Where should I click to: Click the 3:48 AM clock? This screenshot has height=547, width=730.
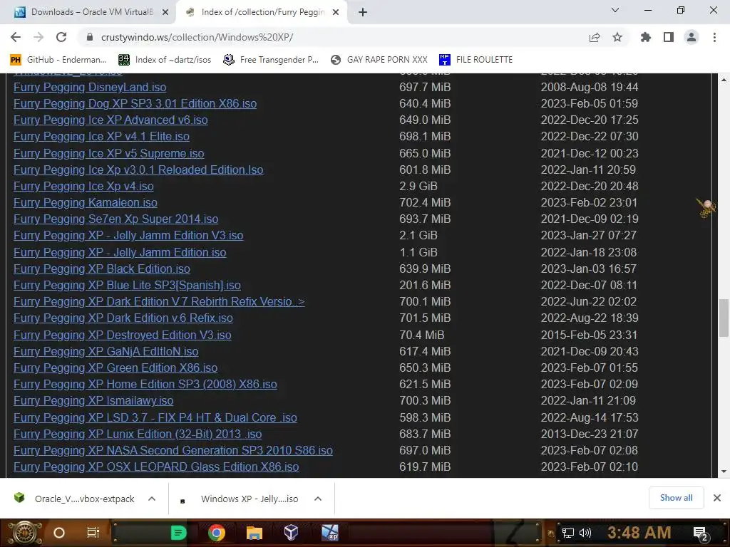click(x=639, y=533)
